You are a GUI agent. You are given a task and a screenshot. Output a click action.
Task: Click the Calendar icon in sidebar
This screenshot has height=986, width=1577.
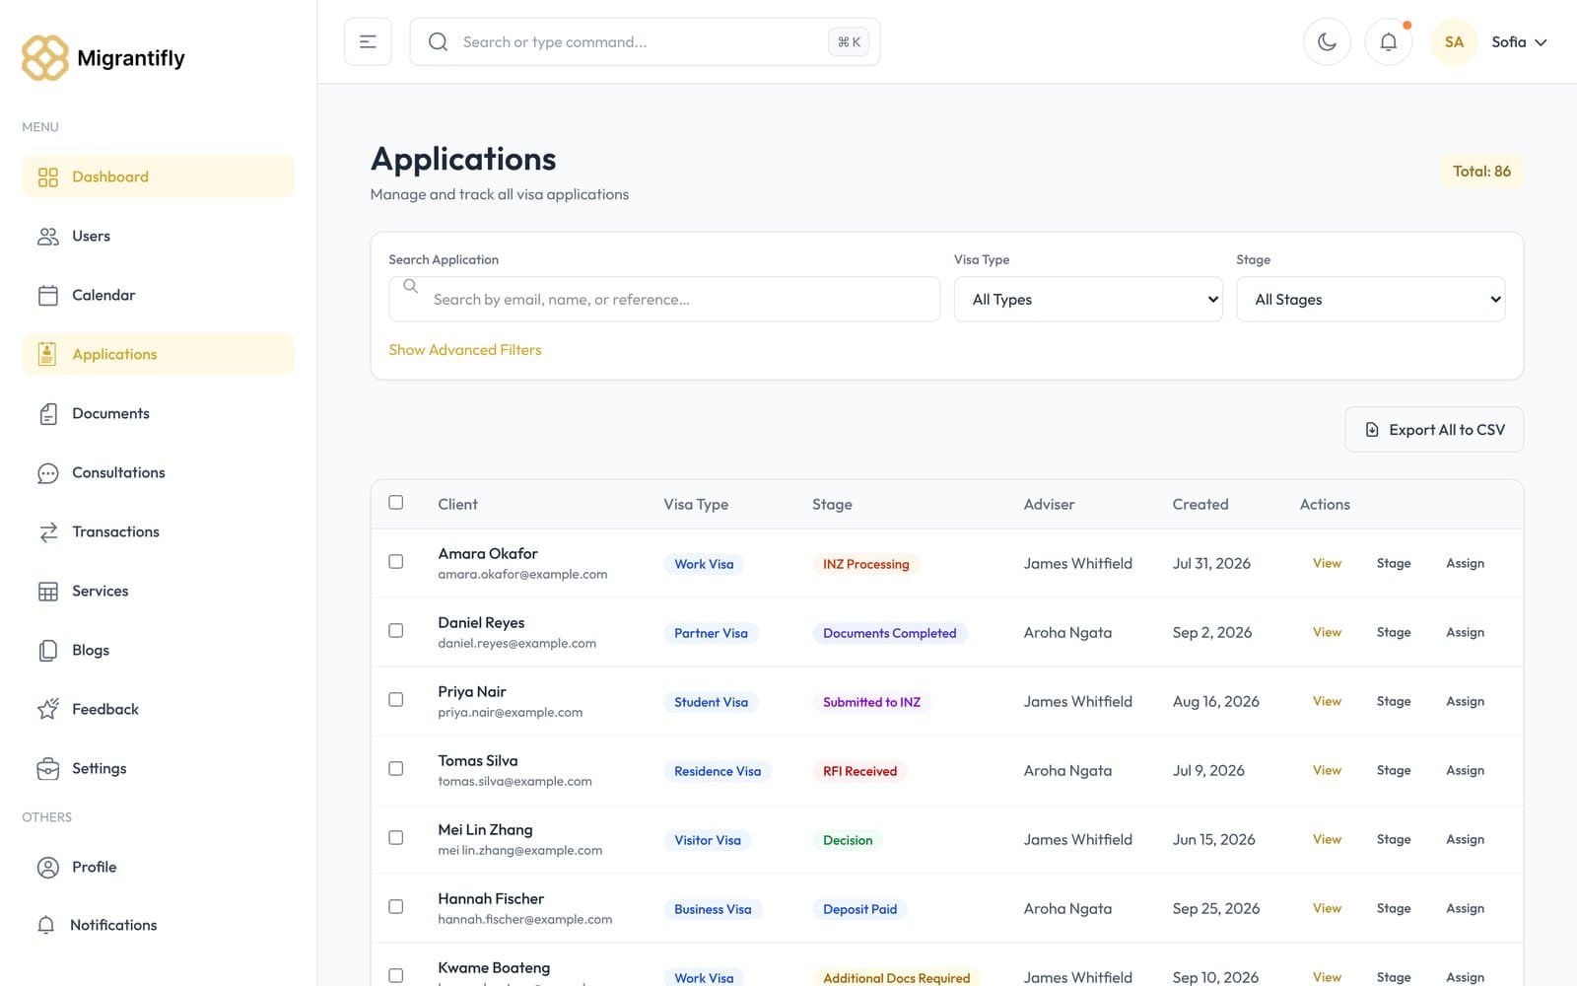pos(47,295)
